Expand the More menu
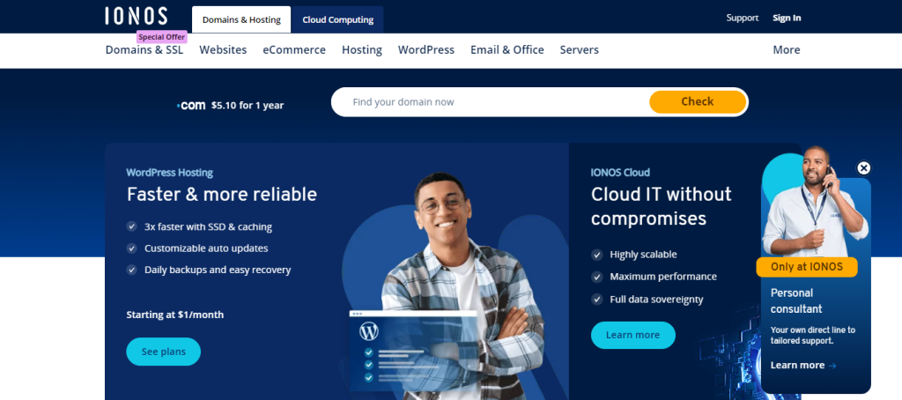 tap(787, 50)
